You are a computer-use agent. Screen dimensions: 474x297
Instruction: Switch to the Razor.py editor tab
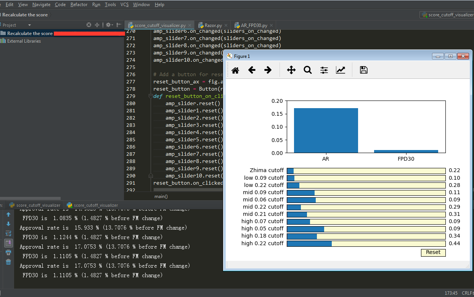213,25
